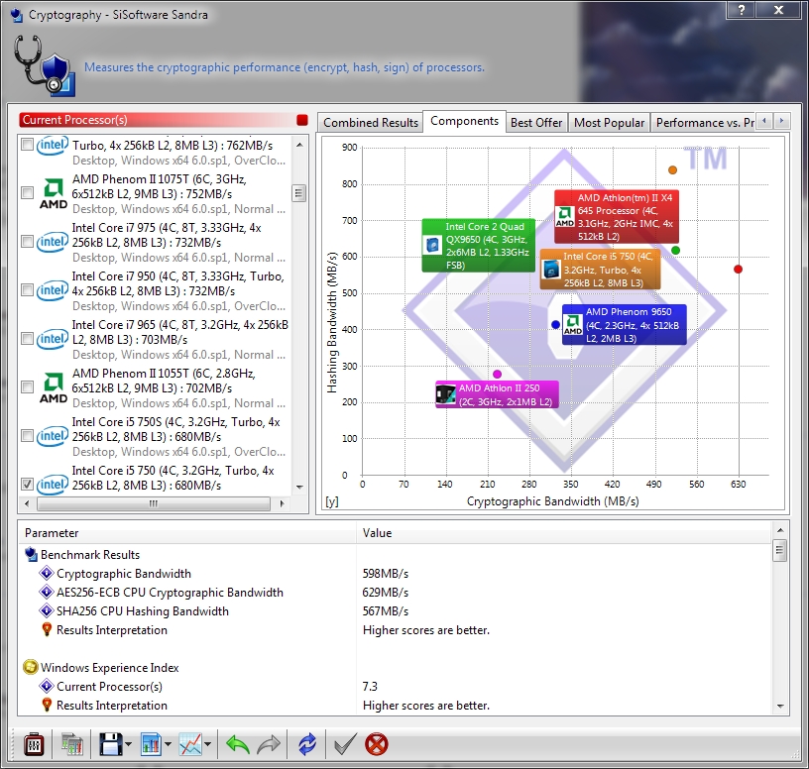This screenshot has width=809, height=769.
Task: Click the Windows Experience Index yellow icon
Action: [31, 667]
